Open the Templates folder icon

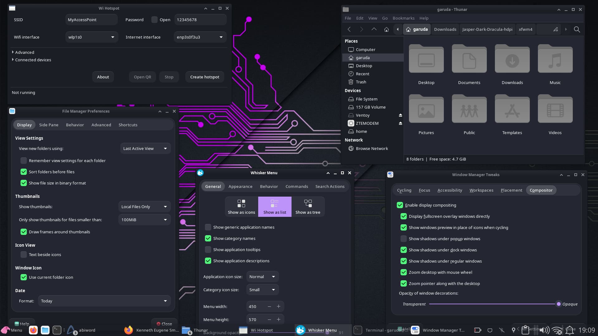tap(512, 109)
